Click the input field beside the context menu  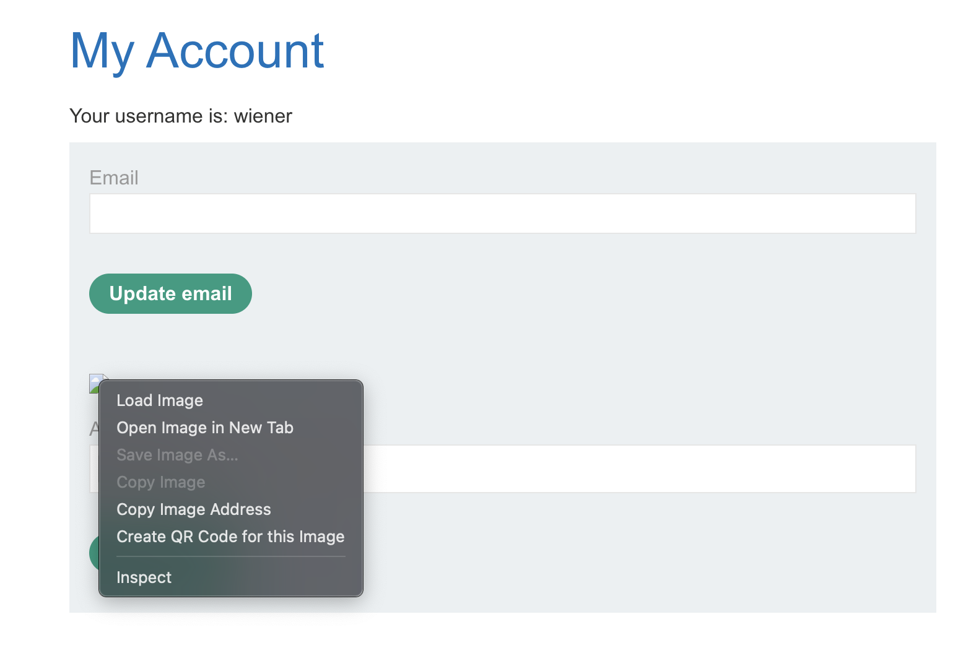pos(638,469)
